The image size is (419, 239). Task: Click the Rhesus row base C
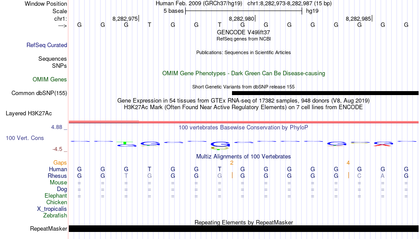click(359, 176)
